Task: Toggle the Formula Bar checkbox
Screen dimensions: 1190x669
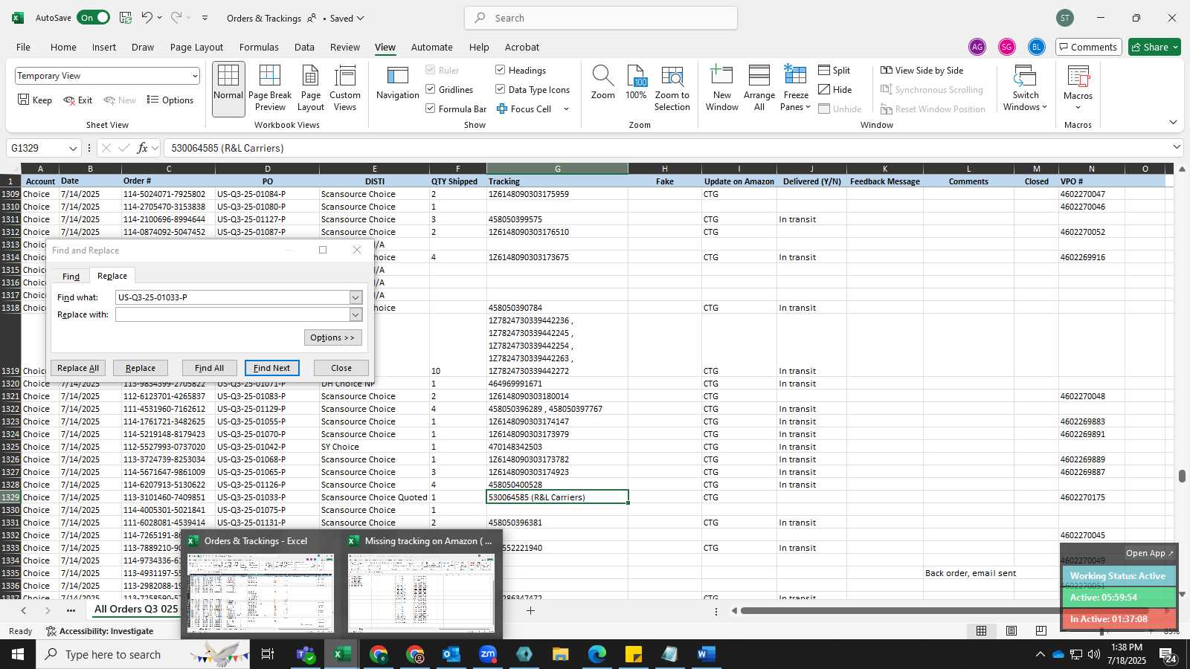Action: point(431,109)
